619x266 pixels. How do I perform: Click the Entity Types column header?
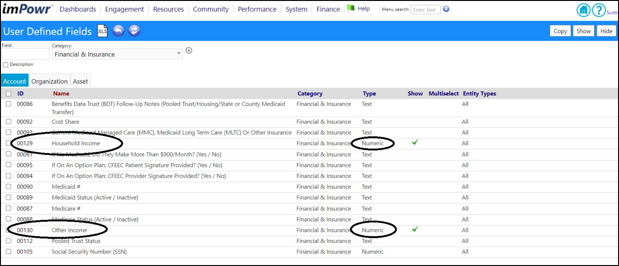point(479,94)
